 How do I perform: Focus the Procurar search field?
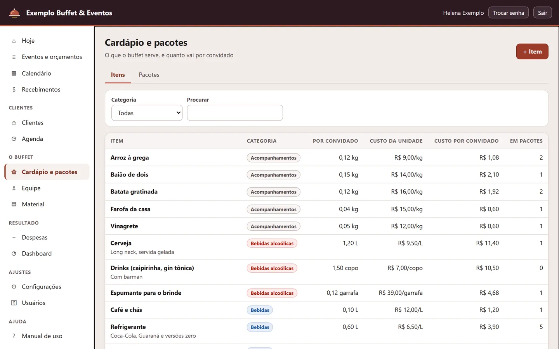click(235, 113)
